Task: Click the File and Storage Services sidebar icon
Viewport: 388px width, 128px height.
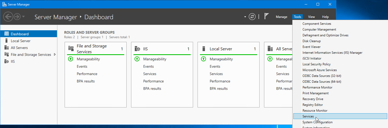Action: (x=7, y=55)
